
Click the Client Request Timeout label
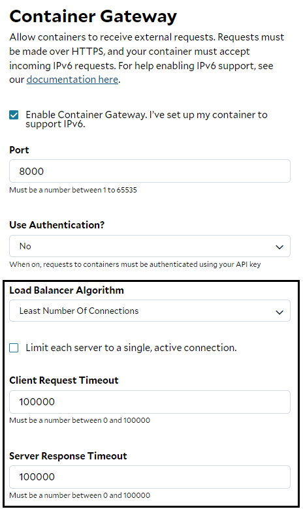tap(64, 380)
